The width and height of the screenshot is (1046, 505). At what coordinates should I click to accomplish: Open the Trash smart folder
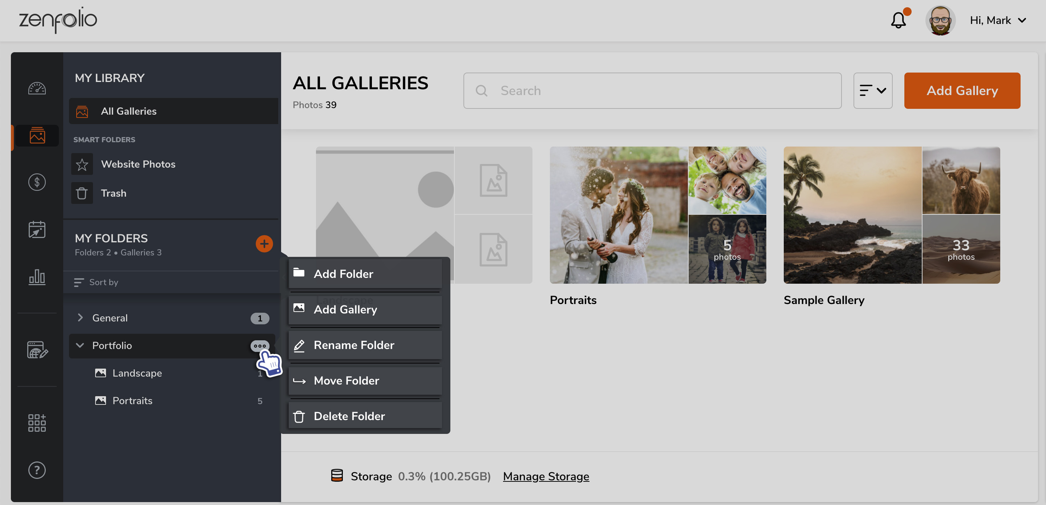[114, 193]
